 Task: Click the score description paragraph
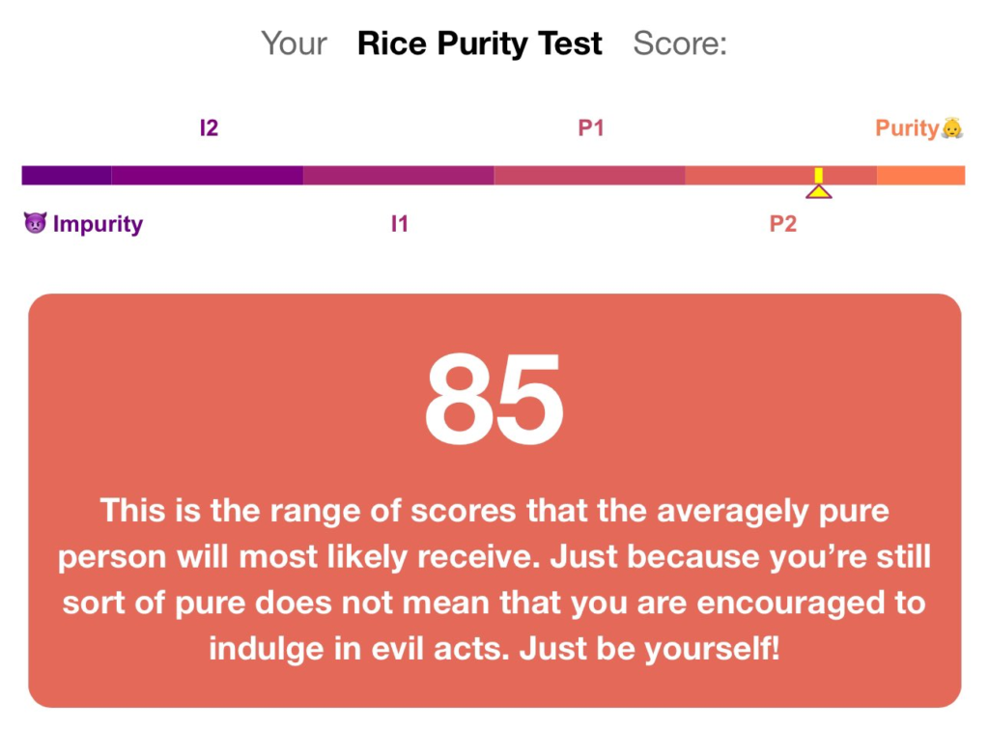click(494, 579)
